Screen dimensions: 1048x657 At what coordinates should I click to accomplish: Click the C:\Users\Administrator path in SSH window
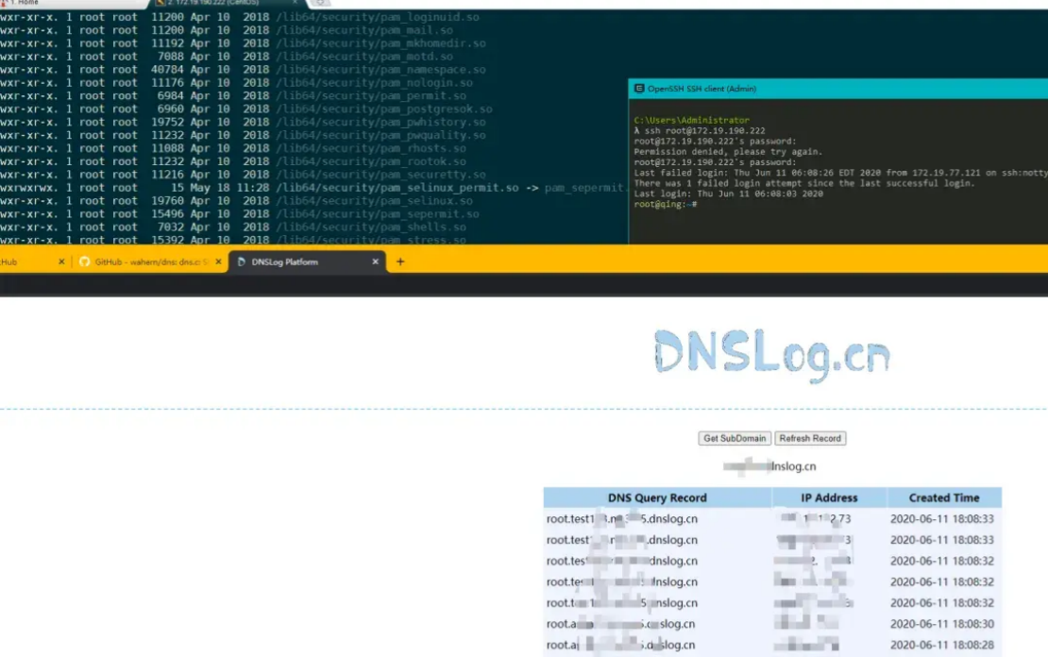point(692,120)
